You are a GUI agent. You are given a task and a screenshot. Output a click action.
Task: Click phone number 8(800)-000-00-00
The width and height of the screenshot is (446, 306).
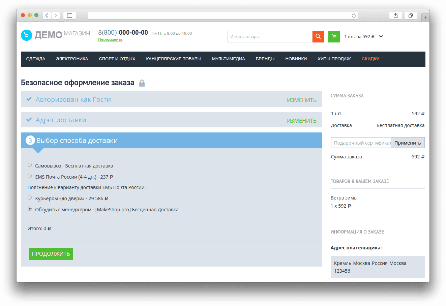[123, 32]
